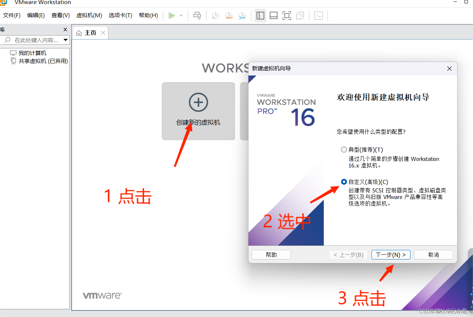Click the plus circle icon on create tile
This screenshot has width=473, height=317.
[198, 102]
